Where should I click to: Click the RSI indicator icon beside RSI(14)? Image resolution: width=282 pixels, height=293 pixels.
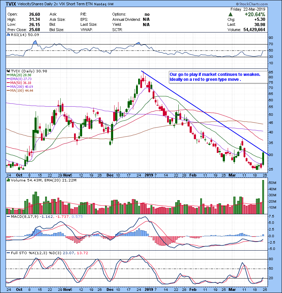point(8,35)
